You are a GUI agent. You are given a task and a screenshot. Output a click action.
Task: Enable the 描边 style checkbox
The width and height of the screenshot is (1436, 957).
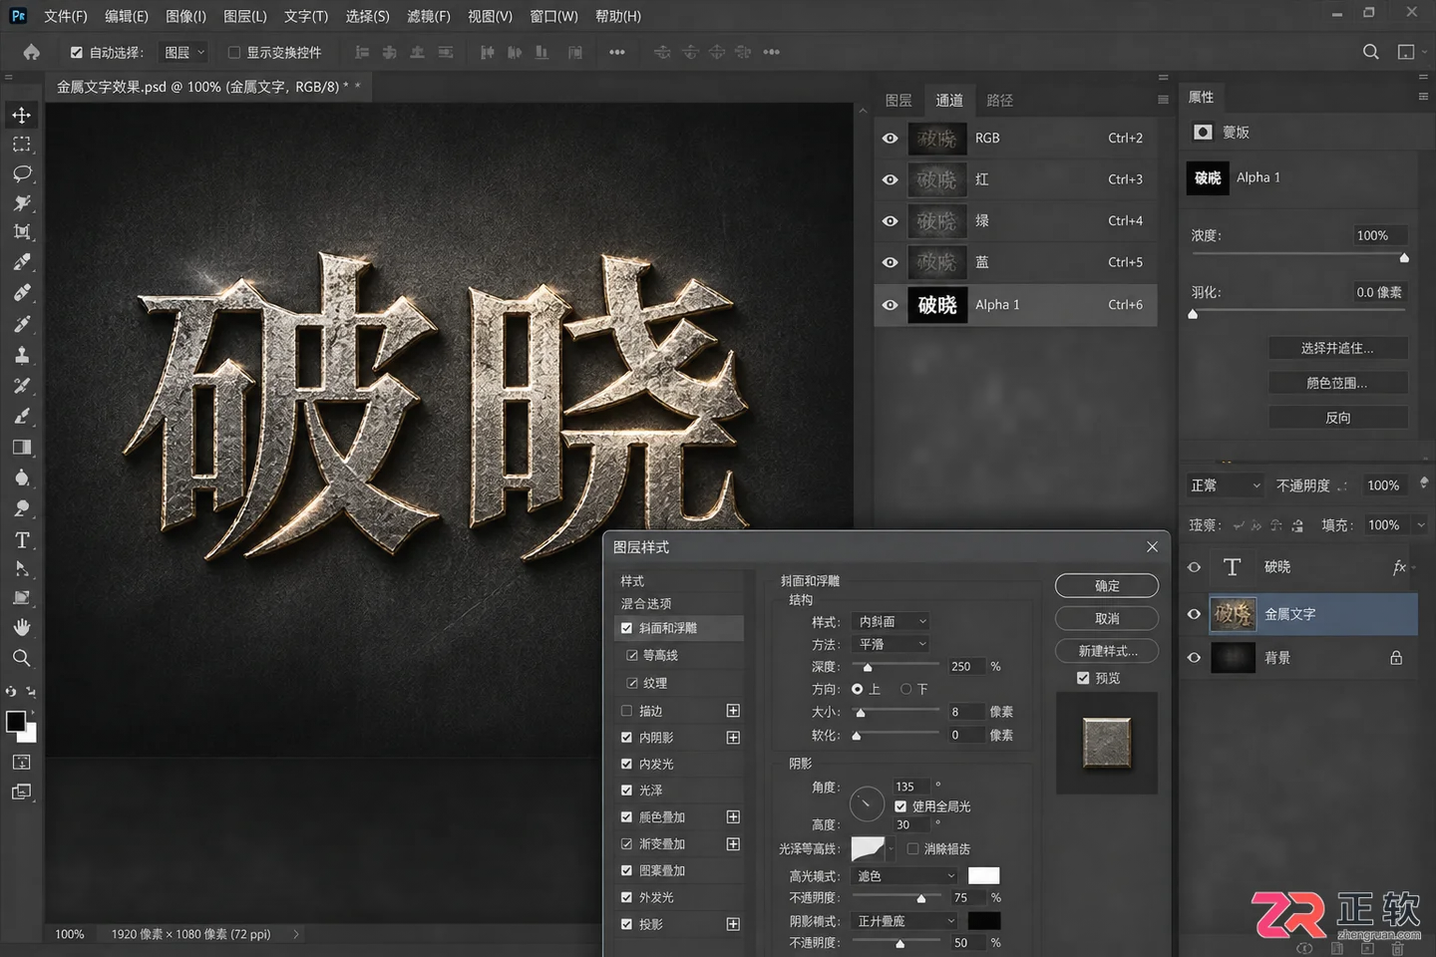click(x=626, y=711)
